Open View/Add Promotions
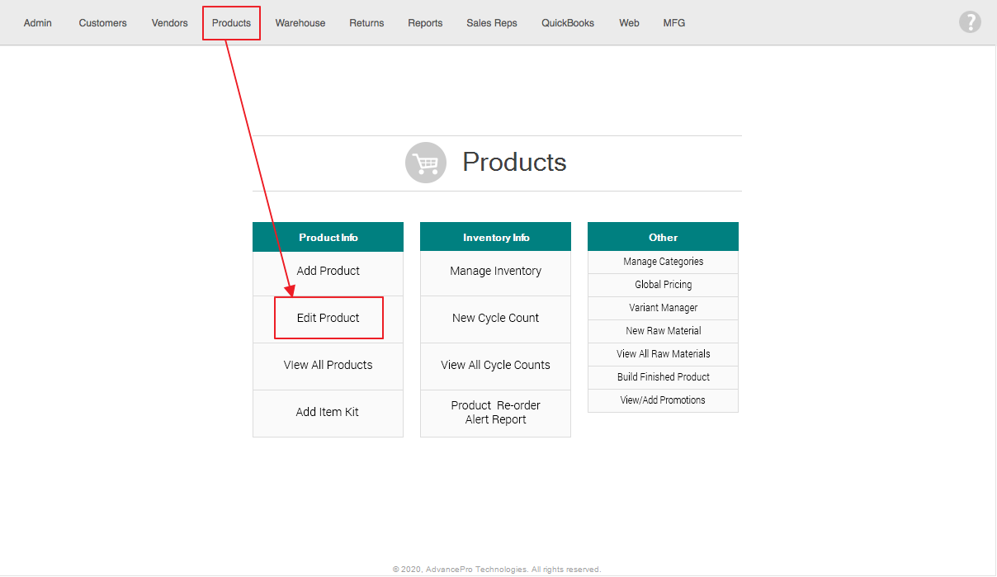The width and height of the screenshot is (997, 577). click(x=663, y=400)
